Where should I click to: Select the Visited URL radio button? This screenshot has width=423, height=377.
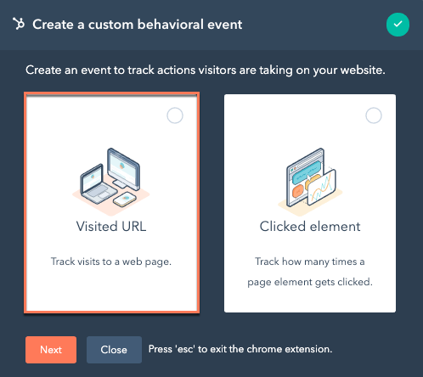coord(175,115)
